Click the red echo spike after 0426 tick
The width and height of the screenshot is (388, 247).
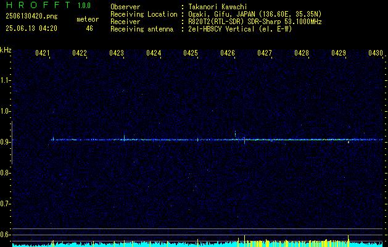[244, 140]
